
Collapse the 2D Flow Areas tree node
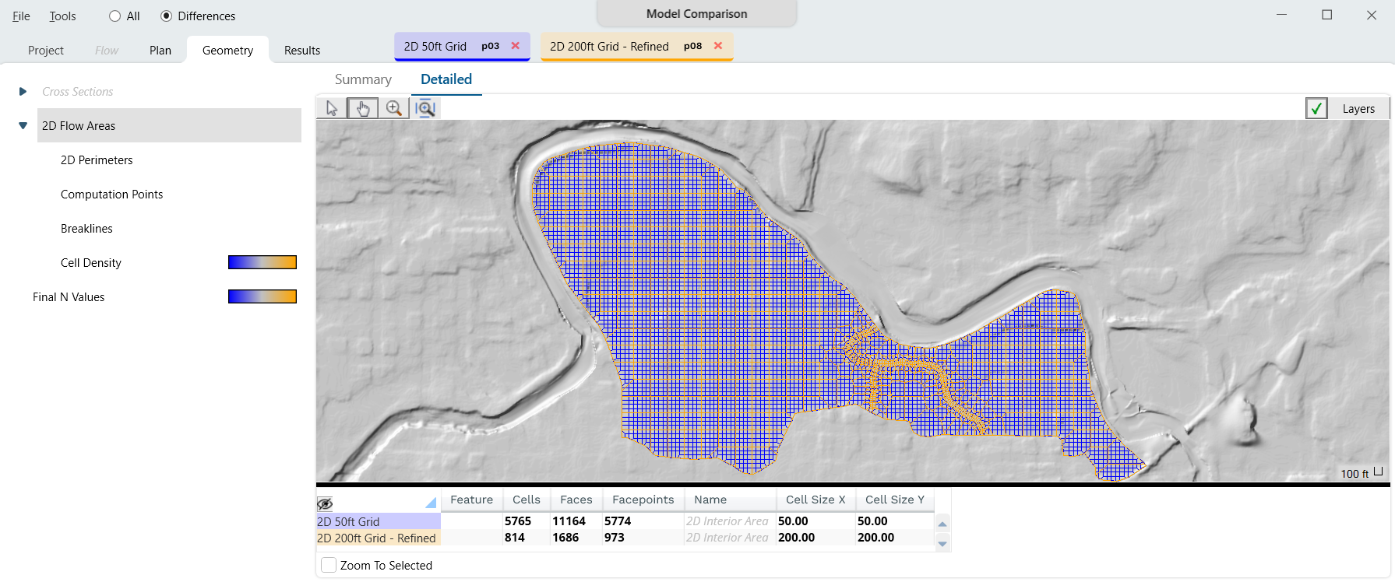coord(23,126)
